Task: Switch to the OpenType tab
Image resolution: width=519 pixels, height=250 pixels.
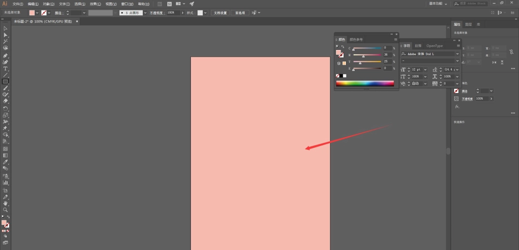Action: point(434,46)
